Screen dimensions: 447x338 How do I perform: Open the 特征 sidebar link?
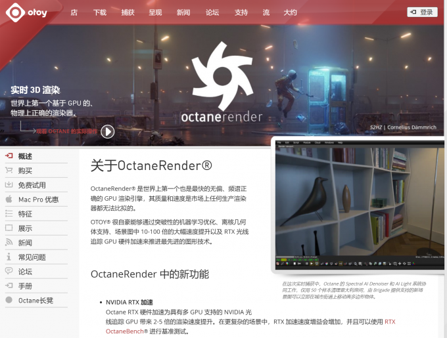coord(25,214)
